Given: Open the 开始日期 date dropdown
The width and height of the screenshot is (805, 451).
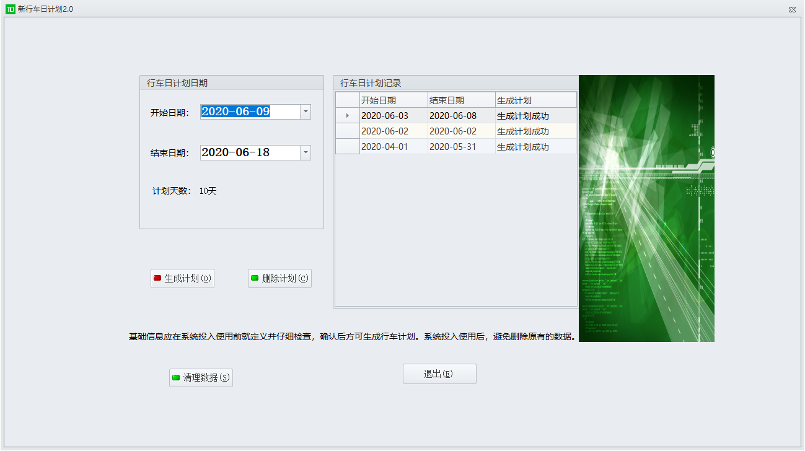Looking at the screenshot, I should click(306, 112).
